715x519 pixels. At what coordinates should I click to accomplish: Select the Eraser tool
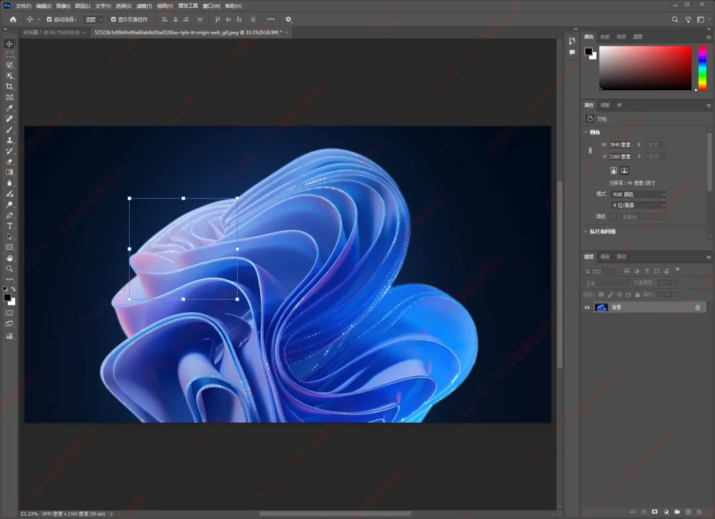tap(9, 162)
